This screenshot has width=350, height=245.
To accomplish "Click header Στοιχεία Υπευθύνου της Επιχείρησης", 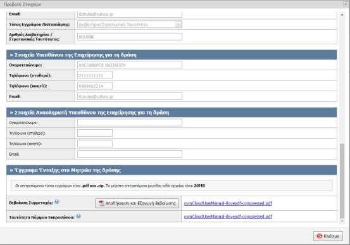I will 172,54.
